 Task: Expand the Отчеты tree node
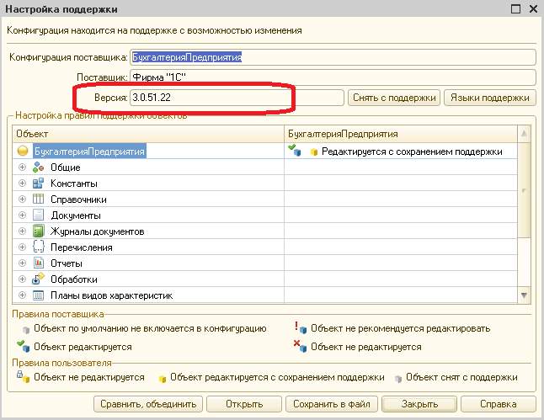pos(22,263)
